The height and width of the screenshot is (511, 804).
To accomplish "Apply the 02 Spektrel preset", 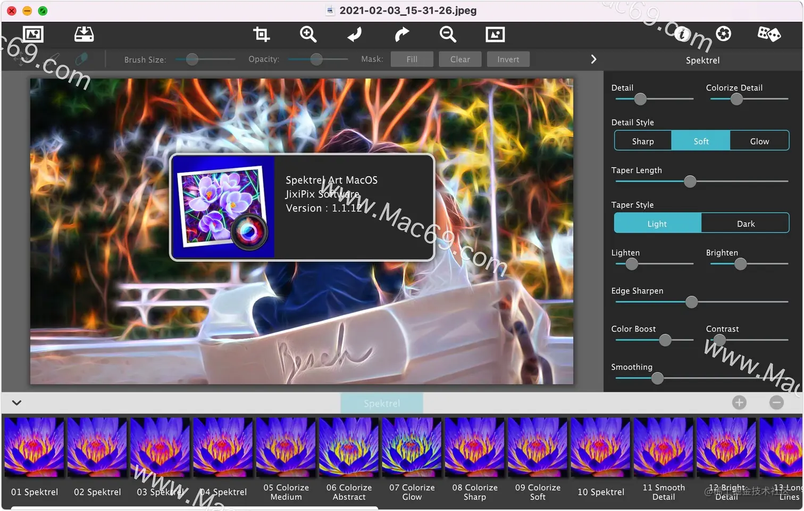I will 97,447.
